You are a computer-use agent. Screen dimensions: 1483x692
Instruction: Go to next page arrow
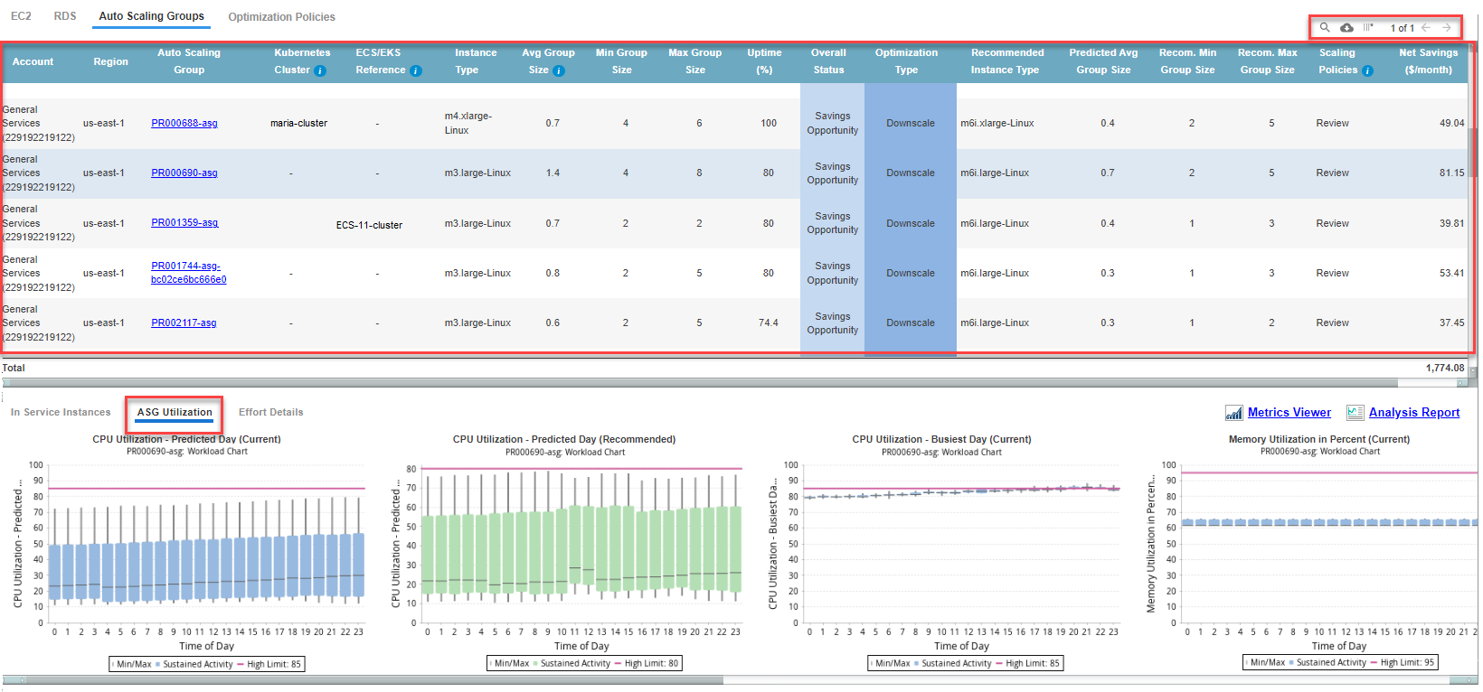point(1447,28)
